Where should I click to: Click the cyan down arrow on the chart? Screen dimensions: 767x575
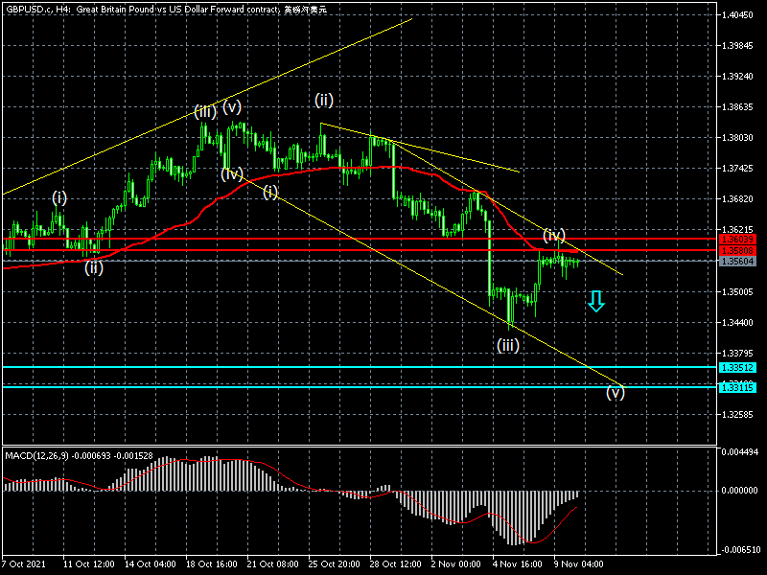[x=595, y=301]
